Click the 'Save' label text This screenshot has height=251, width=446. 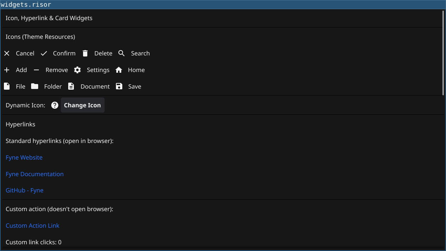tap(135, 86)
